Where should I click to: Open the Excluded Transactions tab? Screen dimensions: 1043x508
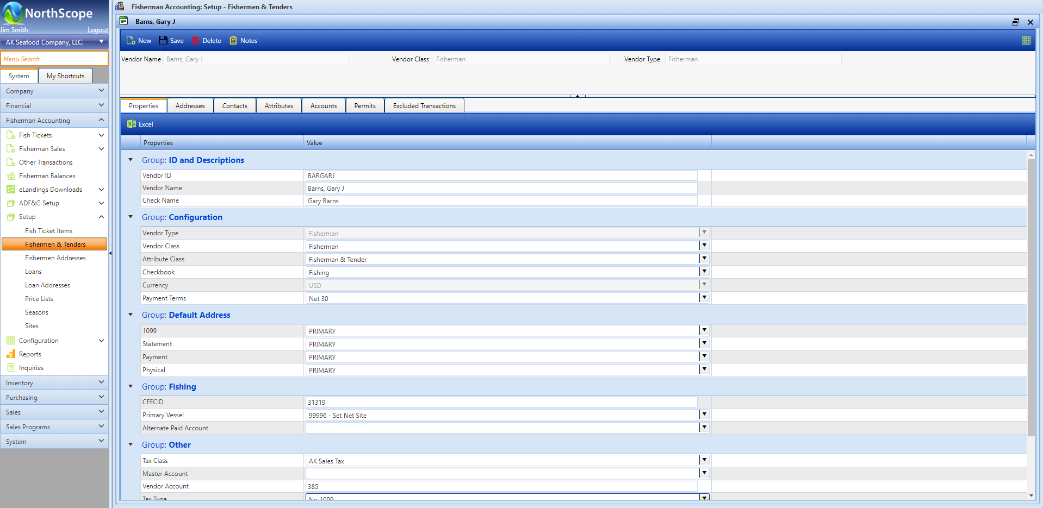point(424,106)
